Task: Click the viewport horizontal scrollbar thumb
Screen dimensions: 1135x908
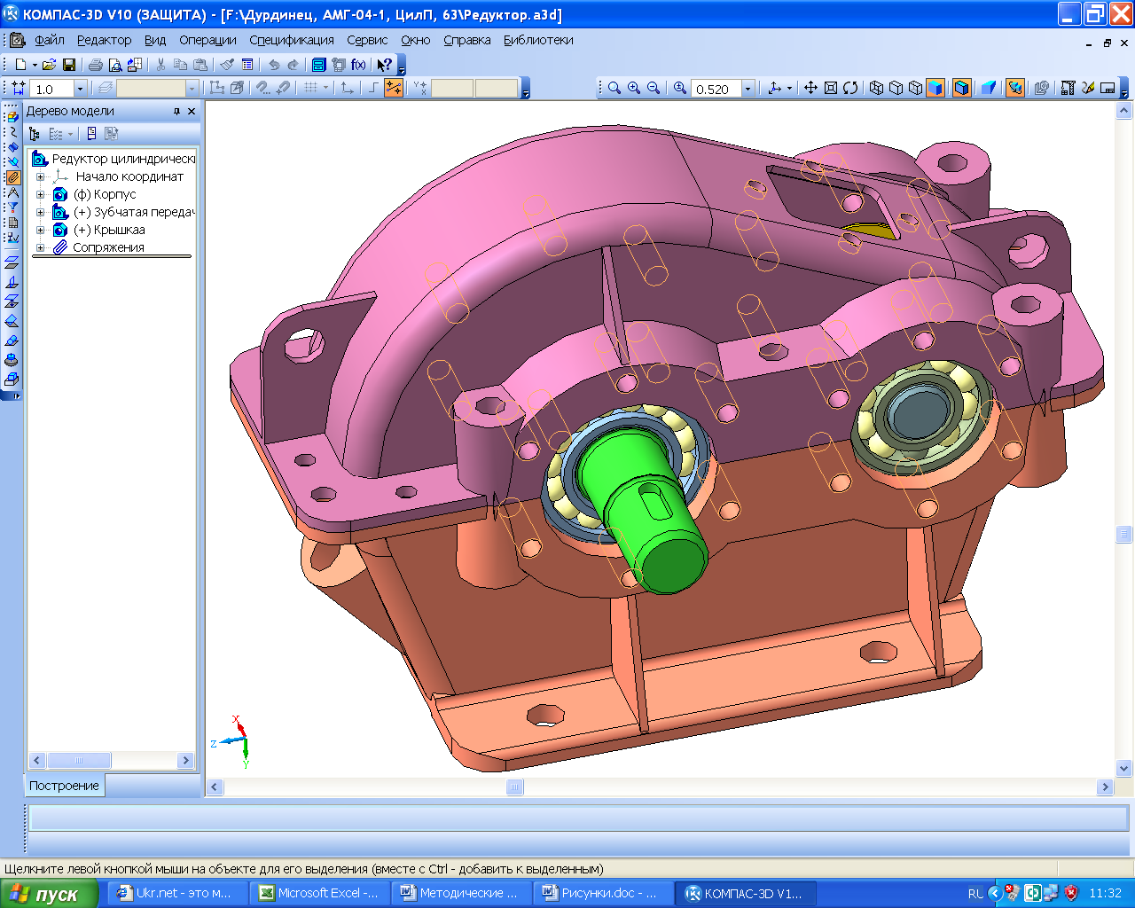Action: pyautogui.click(x=515, y=787)
